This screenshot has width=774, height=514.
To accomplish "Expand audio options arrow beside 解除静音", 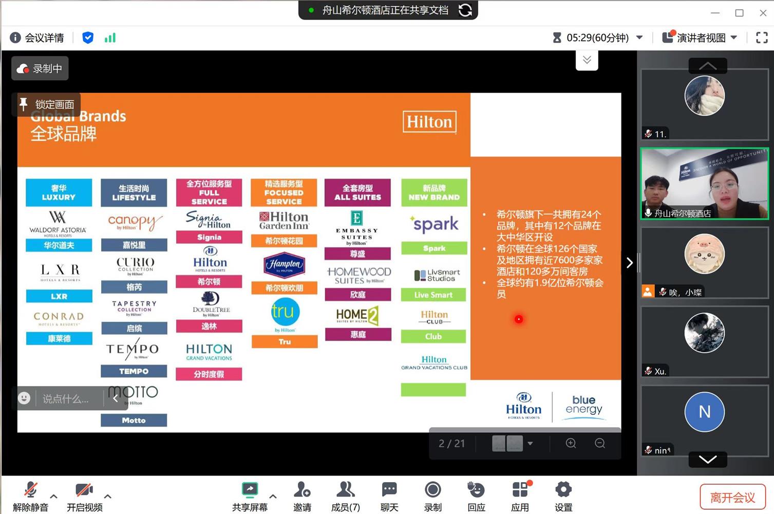I will [x=53, y=497].
